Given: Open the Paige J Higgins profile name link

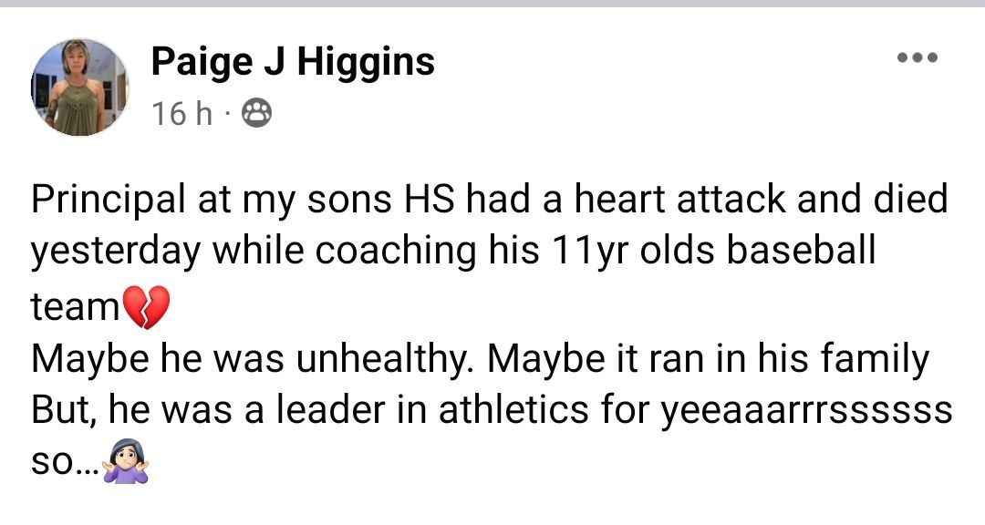Looking at the screenshot, I should point(292,61).
